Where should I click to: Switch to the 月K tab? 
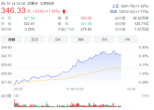pyautogui.click(x=104, y=39)
